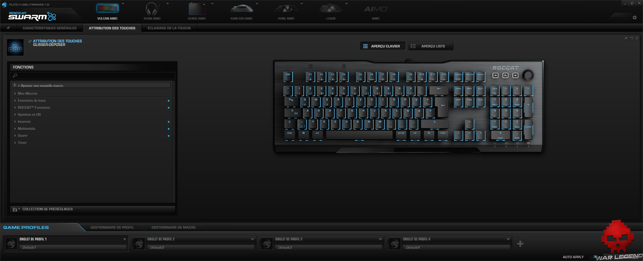Select the Kone AIMO mouse icon
Screen dimensions: 643x261
click(x=286, y=9)
